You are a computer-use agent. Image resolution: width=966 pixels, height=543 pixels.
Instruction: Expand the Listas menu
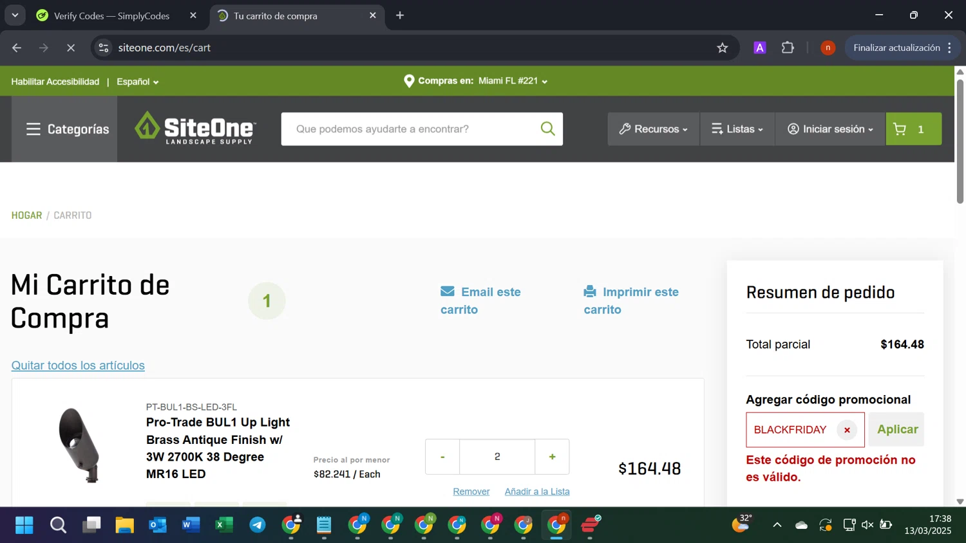tap(737, 129)
